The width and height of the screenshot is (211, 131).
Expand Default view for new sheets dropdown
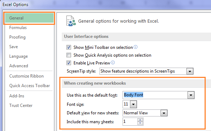[x=164, y=113]
